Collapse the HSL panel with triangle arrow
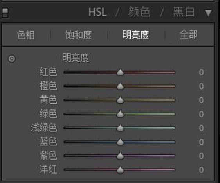The image size is (220, 183). coord(208,13)
